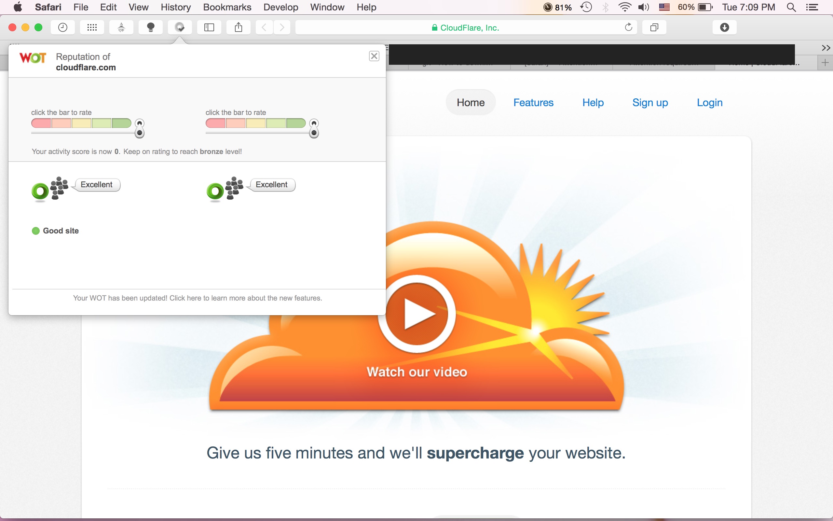Open the Develop menu
The width and height of the screenshot is (833, 521).
(x=280, y=7)
